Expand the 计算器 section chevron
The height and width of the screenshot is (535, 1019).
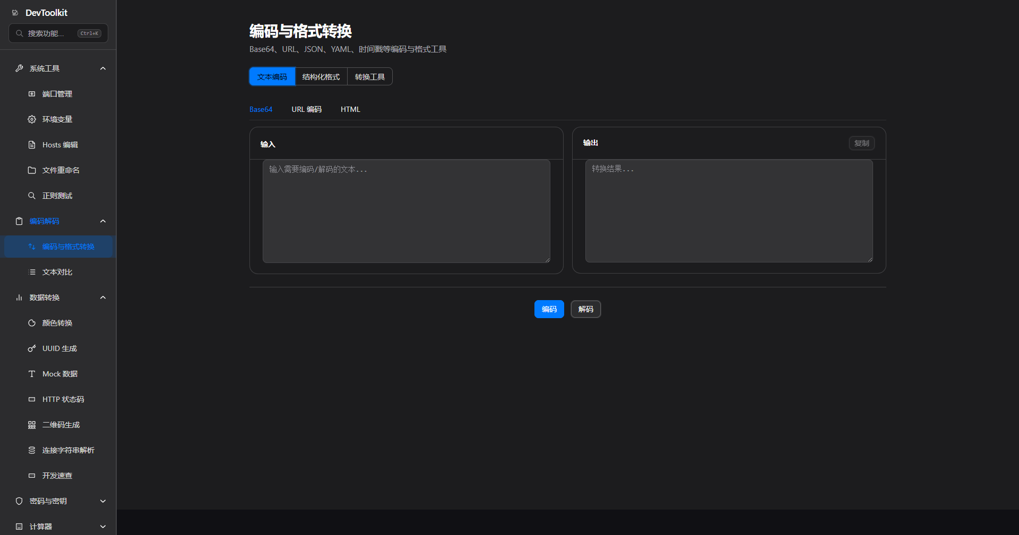(x=103, y=527)
